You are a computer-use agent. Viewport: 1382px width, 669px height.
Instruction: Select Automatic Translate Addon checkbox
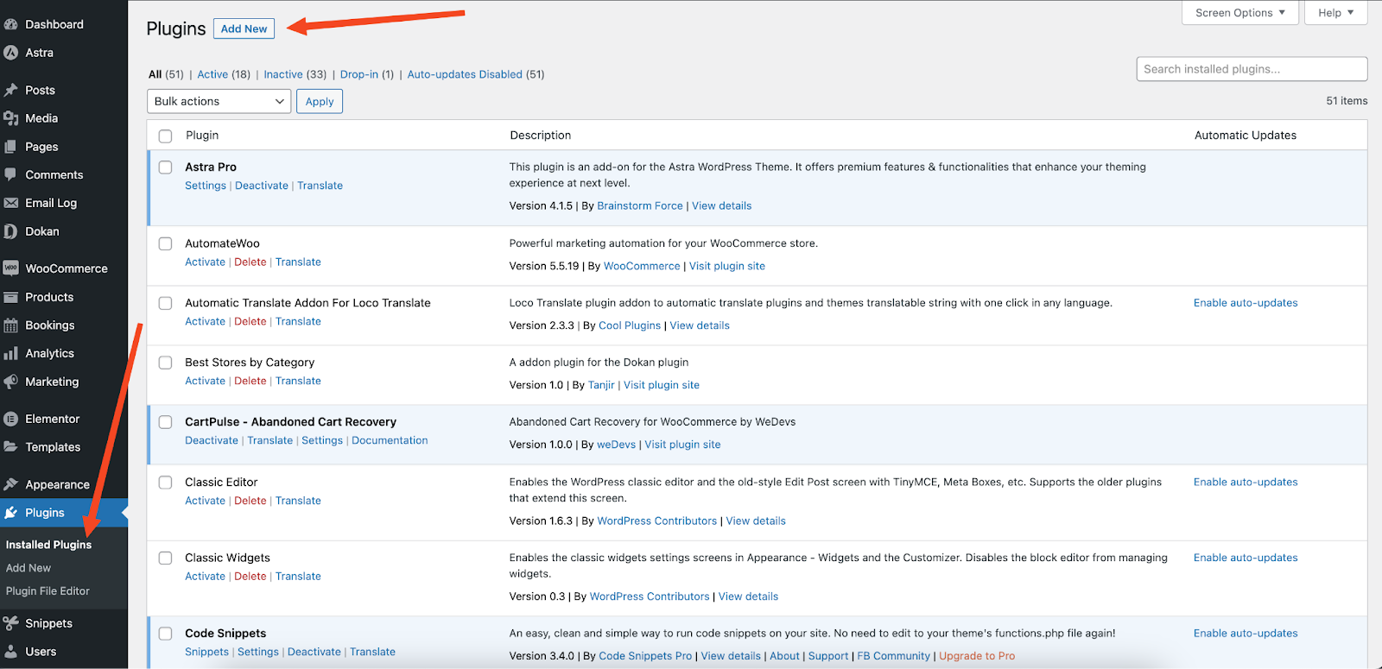[x=165, y=303]
